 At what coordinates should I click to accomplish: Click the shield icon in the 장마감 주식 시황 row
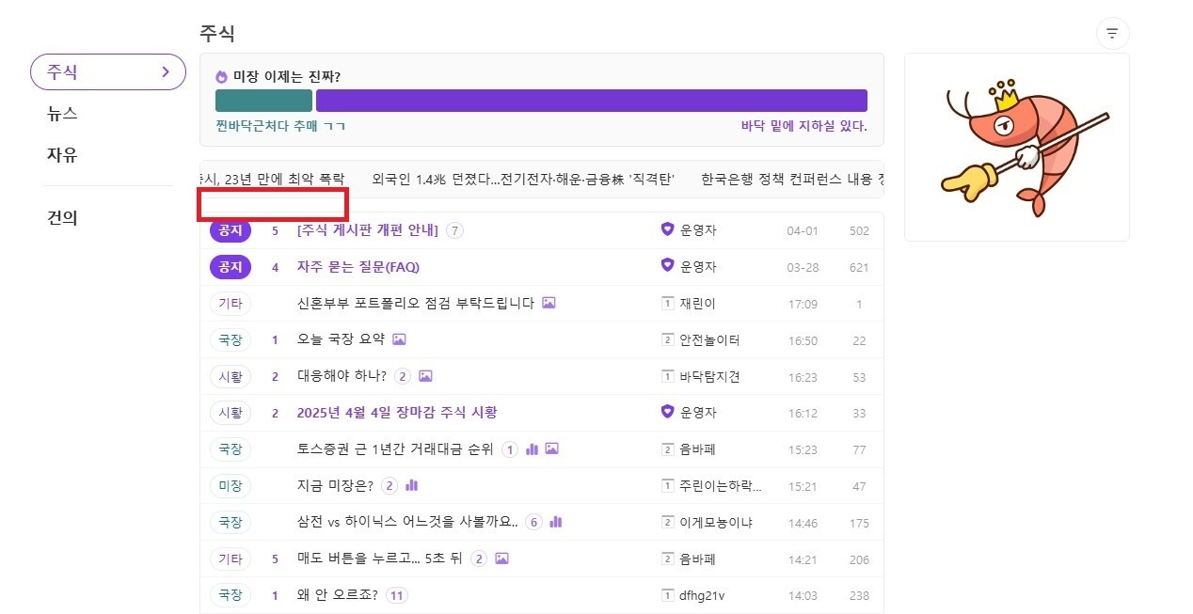[x=668, y=412]
